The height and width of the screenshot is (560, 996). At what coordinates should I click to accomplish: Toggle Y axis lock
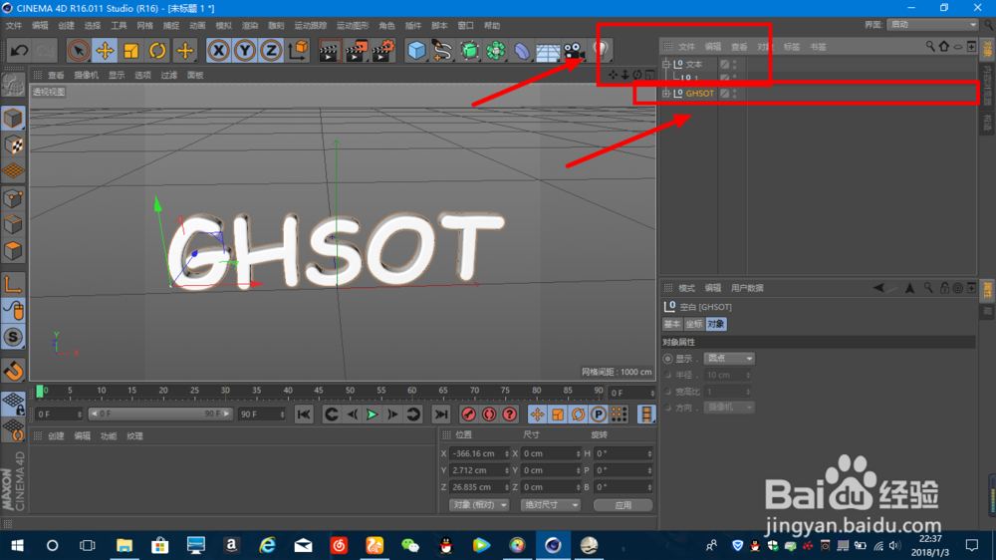click(245, 50)
